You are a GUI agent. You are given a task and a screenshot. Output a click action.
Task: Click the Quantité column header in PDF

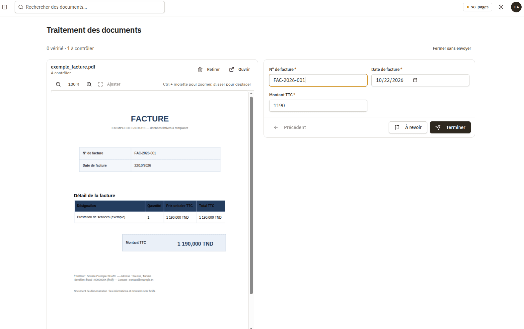click(154, 206)
